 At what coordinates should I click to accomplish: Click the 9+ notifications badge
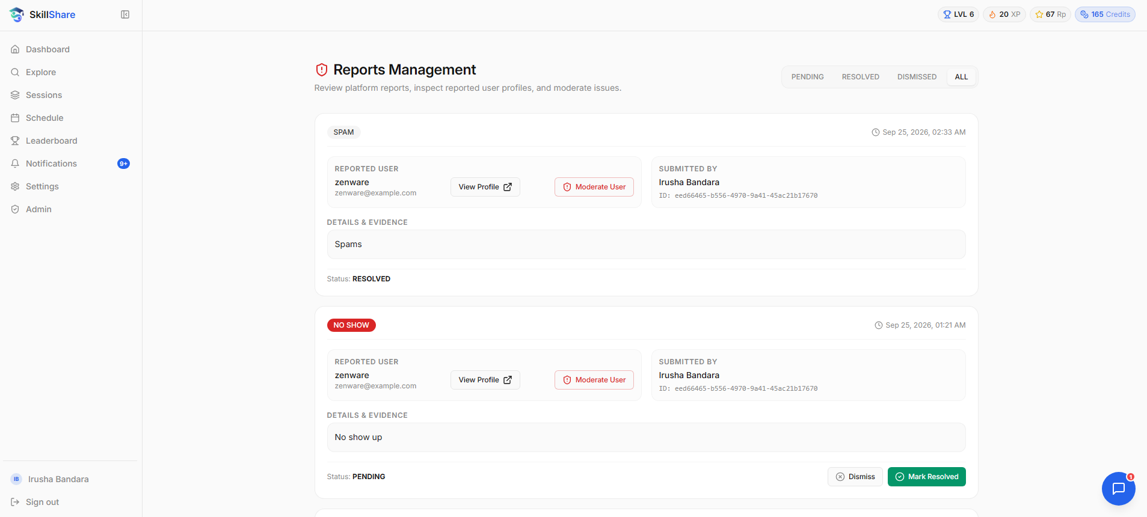(x=123, y=164)
